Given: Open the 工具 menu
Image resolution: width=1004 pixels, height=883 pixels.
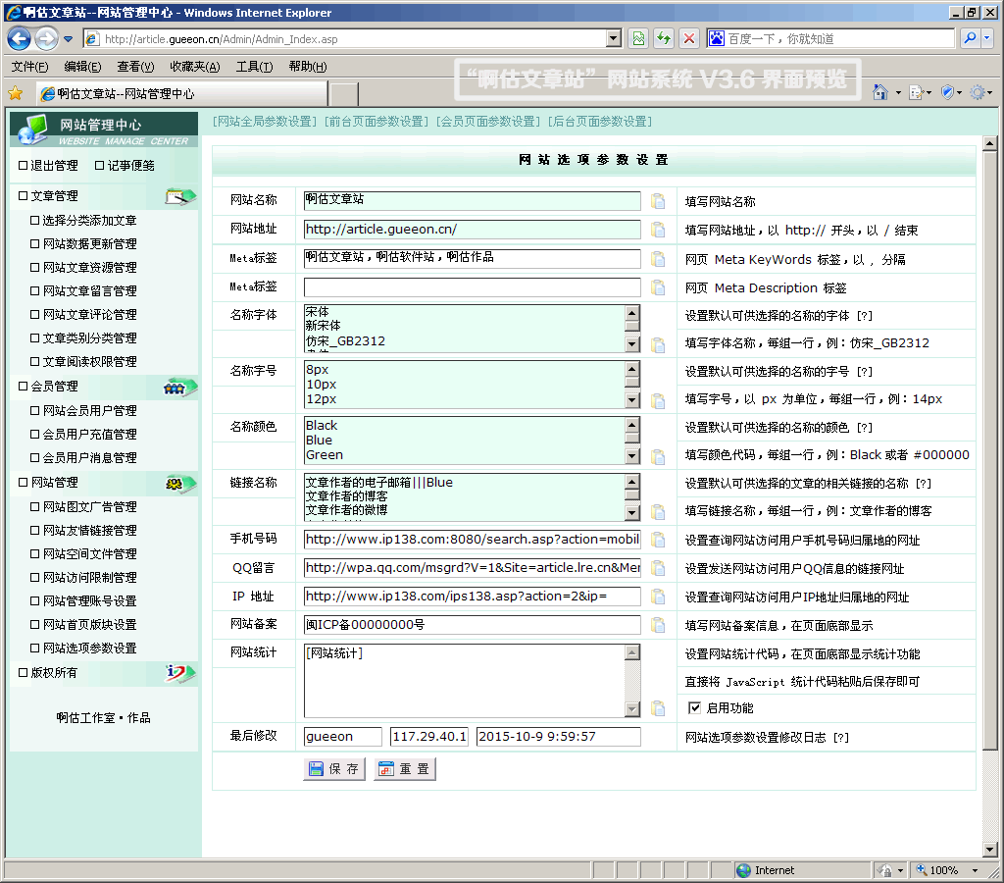Looking at the screenshot, I should pos(253,67).
